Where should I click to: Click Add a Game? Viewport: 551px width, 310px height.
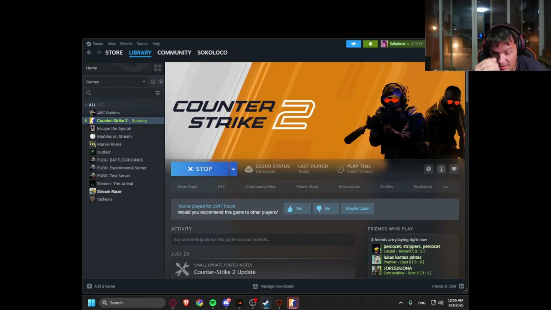[x=101, y=286]
